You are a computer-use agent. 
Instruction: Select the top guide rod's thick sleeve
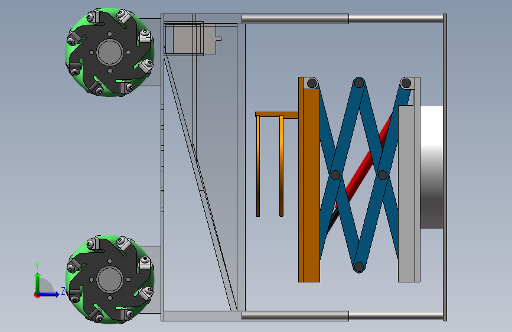point(295,19)
